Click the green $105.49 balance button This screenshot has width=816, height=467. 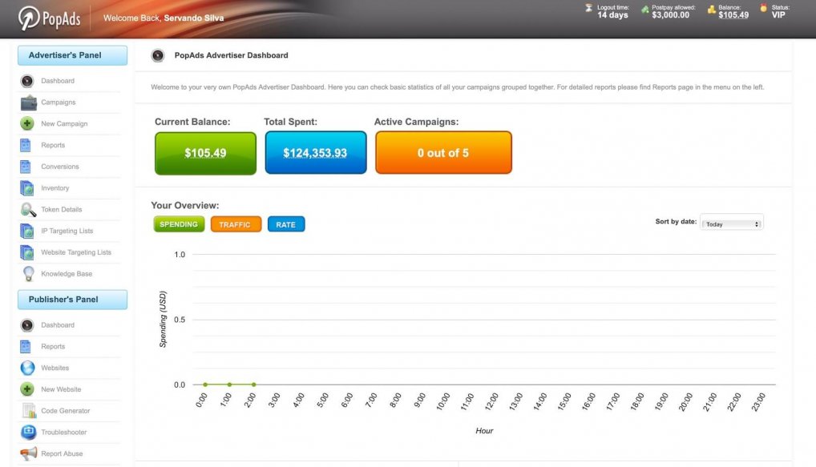[205, 153]
